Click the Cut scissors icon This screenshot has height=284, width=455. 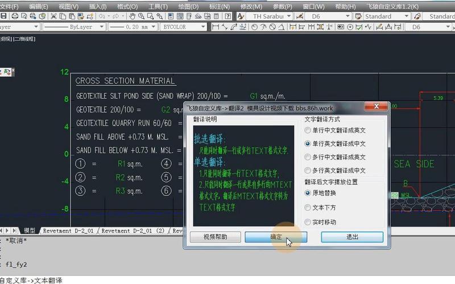(53, 16)
